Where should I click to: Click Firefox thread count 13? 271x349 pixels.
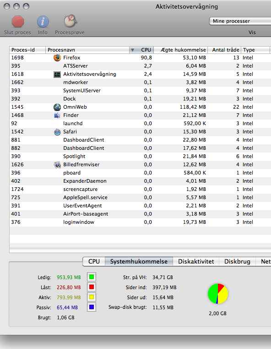[x=236, y=58]
